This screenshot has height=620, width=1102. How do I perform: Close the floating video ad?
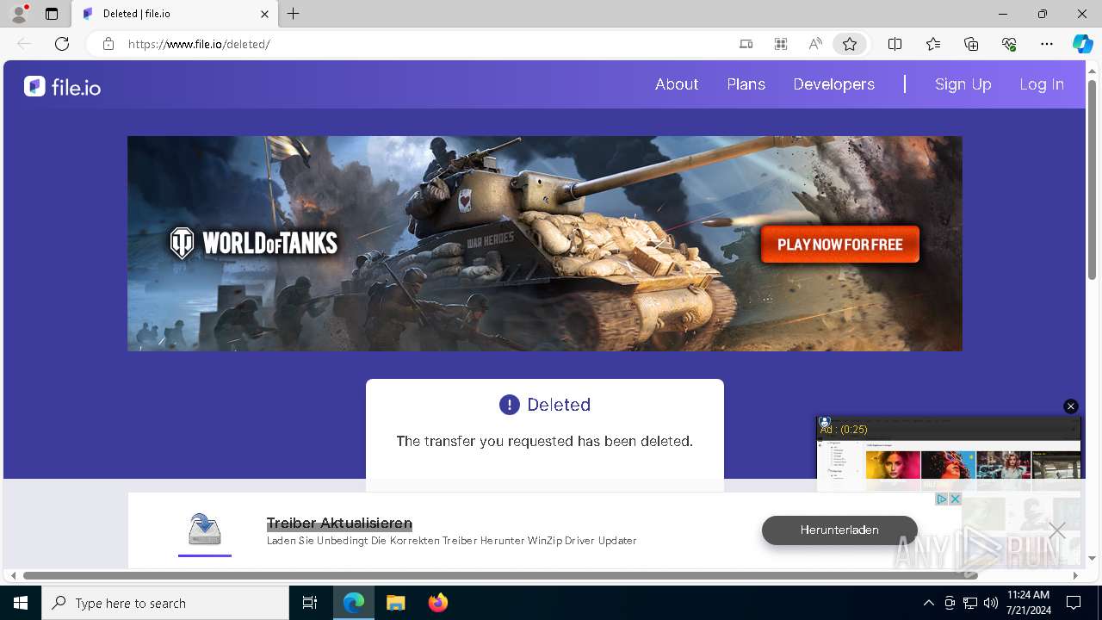1071,406
